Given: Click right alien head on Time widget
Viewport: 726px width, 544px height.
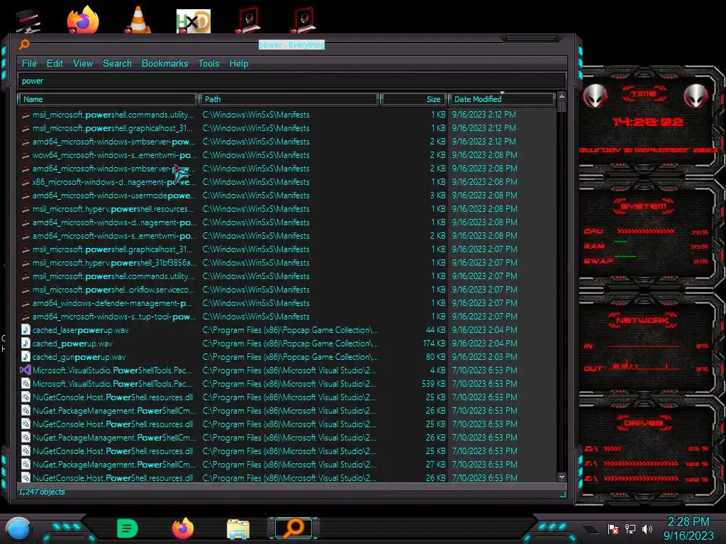Looking at the screenshot, I should click(696, 96).
